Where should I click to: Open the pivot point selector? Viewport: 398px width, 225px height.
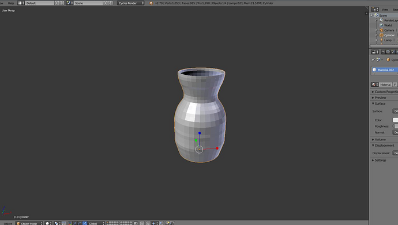pyautogui.click(x=57, y=223)
